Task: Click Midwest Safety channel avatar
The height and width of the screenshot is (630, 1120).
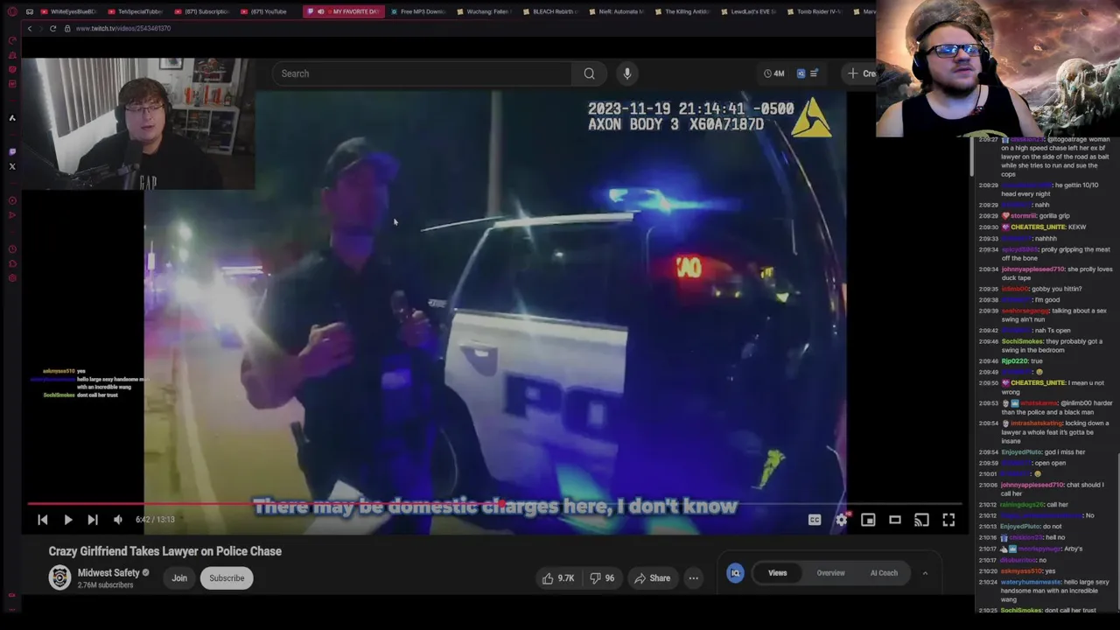Action: click(x=59, y=577)
